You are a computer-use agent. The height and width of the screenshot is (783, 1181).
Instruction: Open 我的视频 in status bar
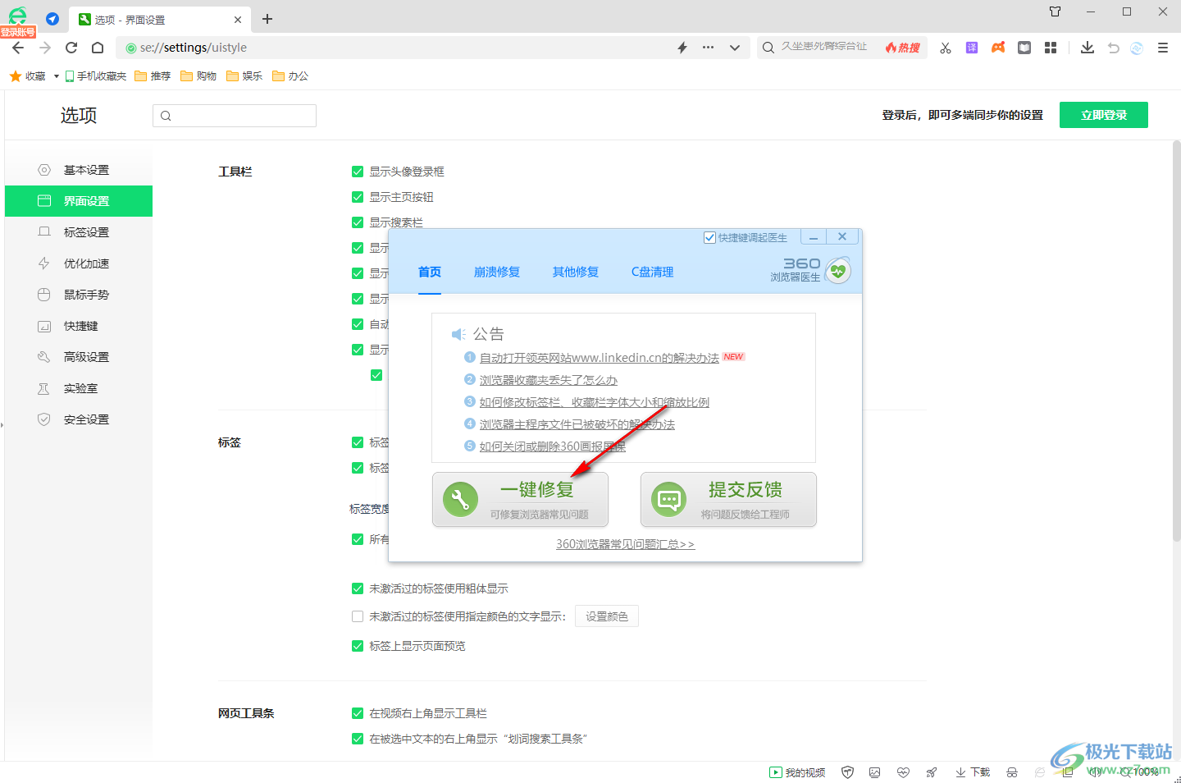click(x=797, y=772)
